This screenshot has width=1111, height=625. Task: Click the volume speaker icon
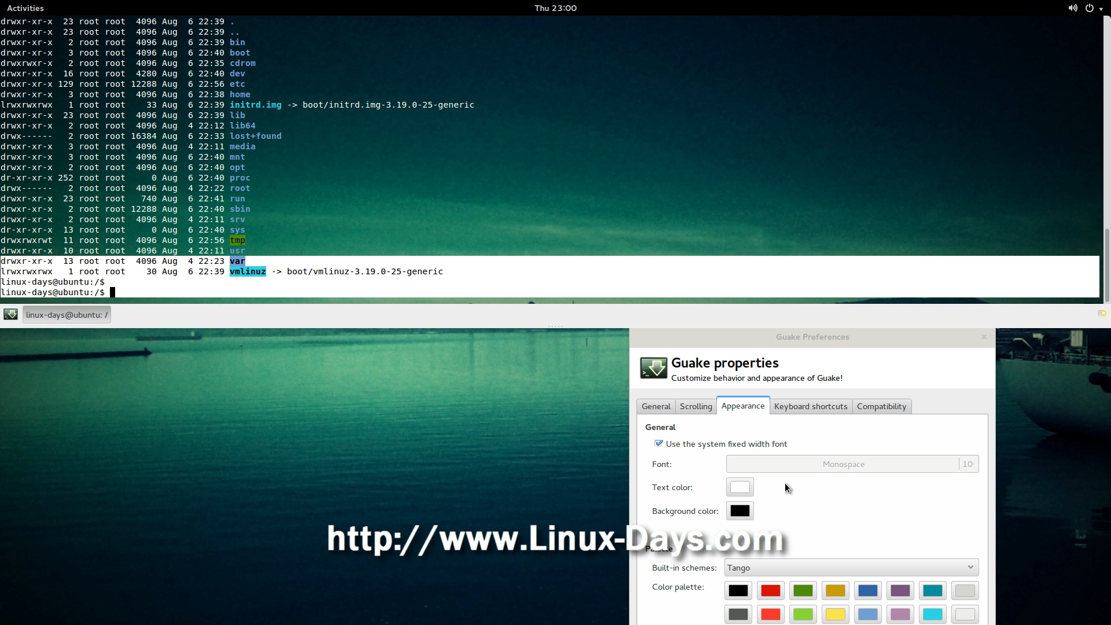[1073, 8]
